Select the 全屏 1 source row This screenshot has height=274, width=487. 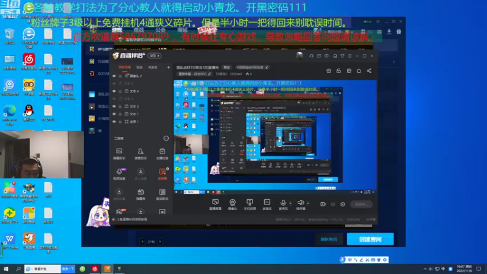pos(141,121)
